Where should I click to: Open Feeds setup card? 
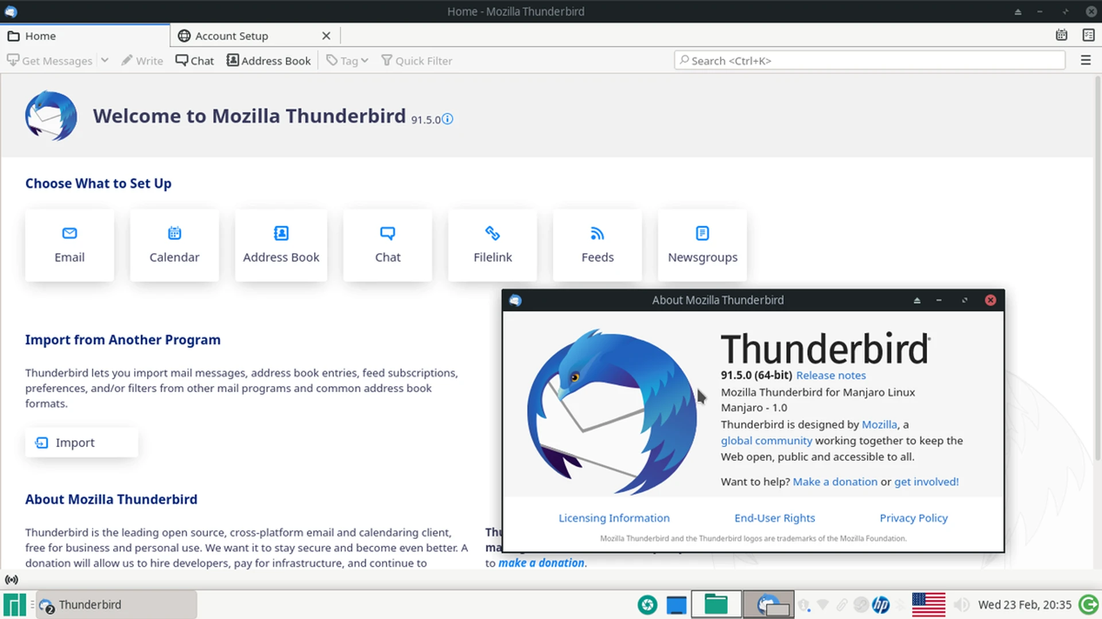597,245
